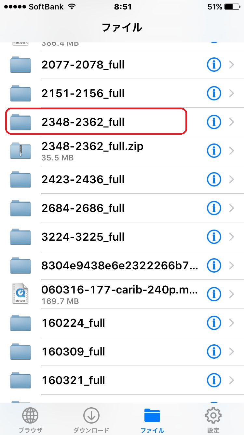Tap the zip archive icon
Image resolution: width=244 pixels, height=435 pixels.
coord(20,151)
